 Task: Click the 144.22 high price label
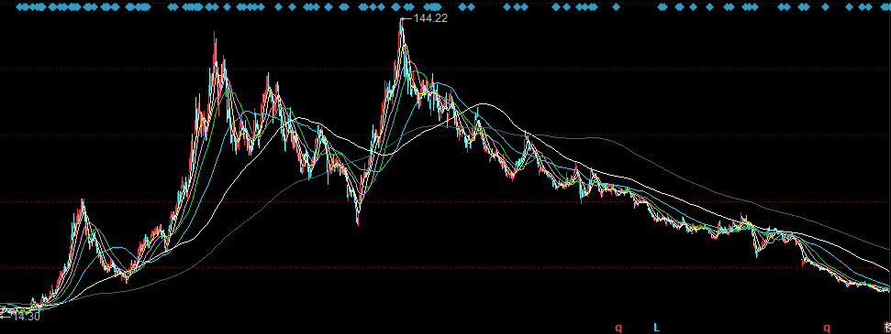[430, 18]
